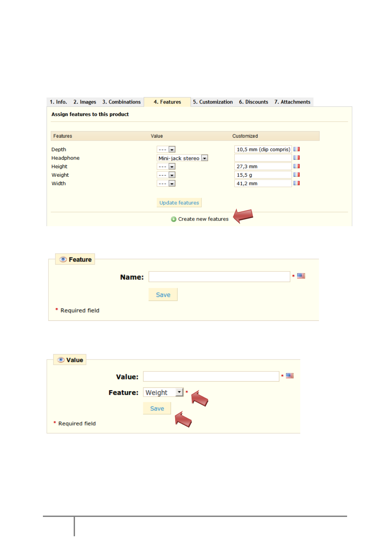Click the Value column header
This screenshot has height=552, width=390.
point(157,136)
